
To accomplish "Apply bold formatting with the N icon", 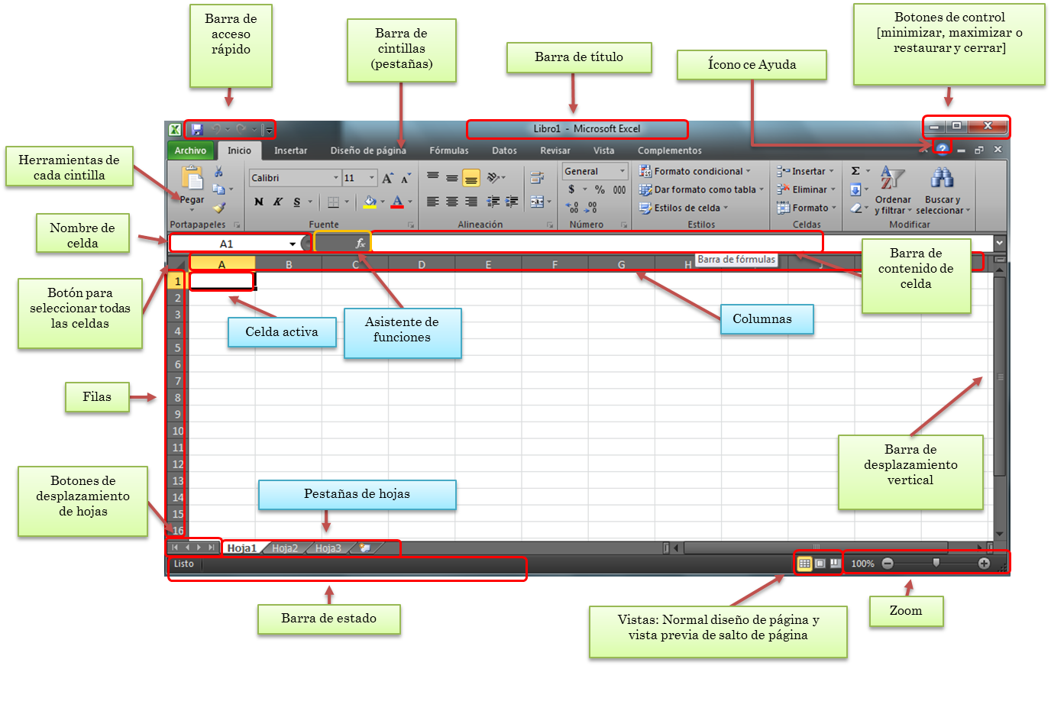I will (258, 202).
